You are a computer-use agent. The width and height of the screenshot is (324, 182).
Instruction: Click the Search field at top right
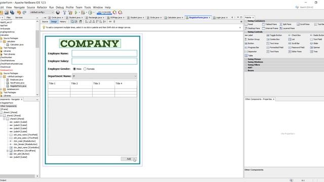point(306,7)
